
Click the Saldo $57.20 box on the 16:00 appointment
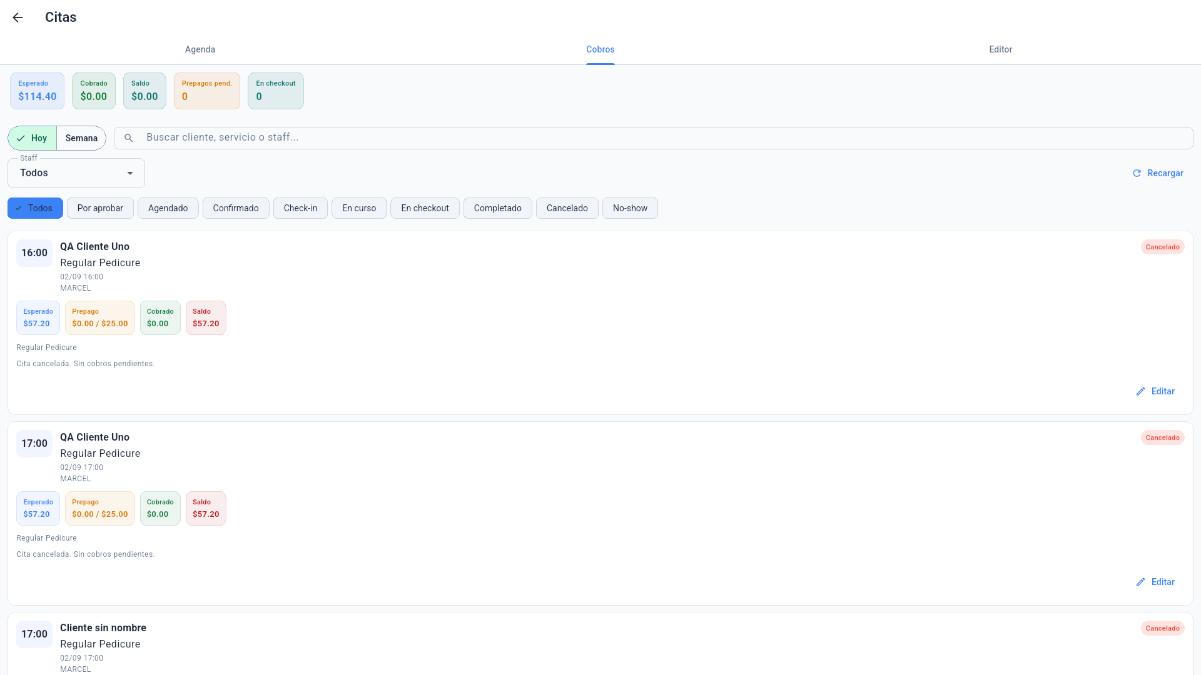pos(206,317)
